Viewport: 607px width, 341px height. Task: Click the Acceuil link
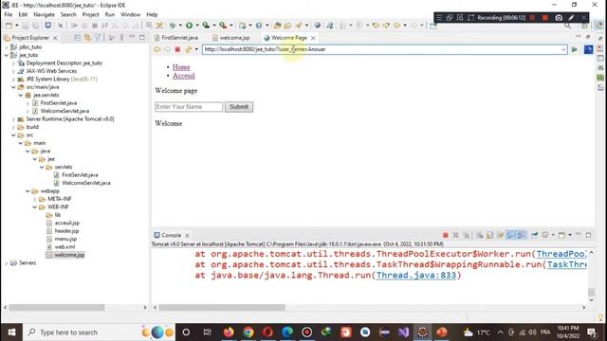tap(183, 76)
